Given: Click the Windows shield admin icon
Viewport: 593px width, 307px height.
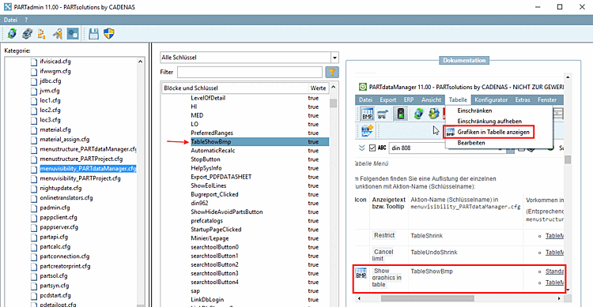Looking at the screenshot, I should [109, 34].
